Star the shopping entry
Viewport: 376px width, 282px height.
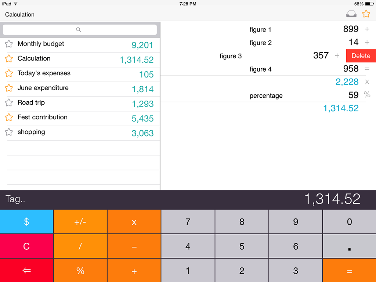[9, 132]
